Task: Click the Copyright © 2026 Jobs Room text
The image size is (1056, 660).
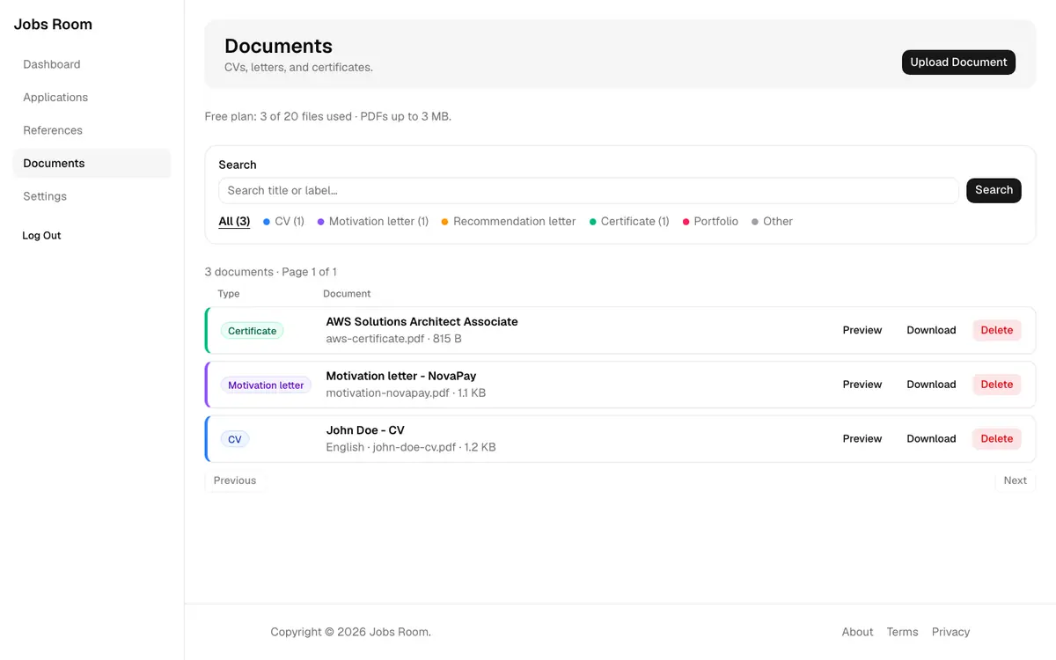Action: 351,632
